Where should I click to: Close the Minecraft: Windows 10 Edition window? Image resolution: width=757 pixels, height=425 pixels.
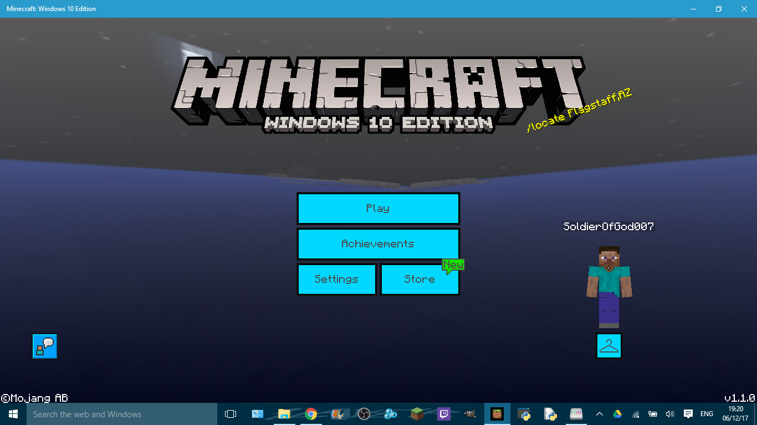pos(744,9)
